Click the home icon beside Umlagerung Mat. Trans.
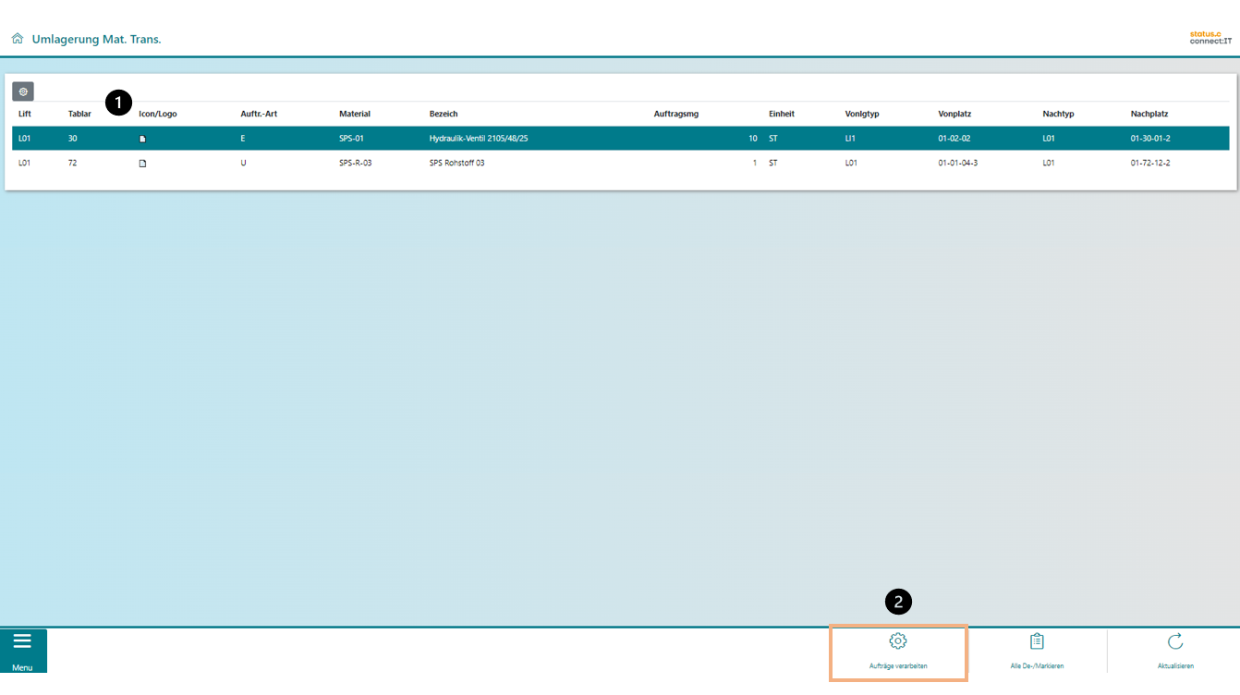1240x695 pixels. click(17, 40)
